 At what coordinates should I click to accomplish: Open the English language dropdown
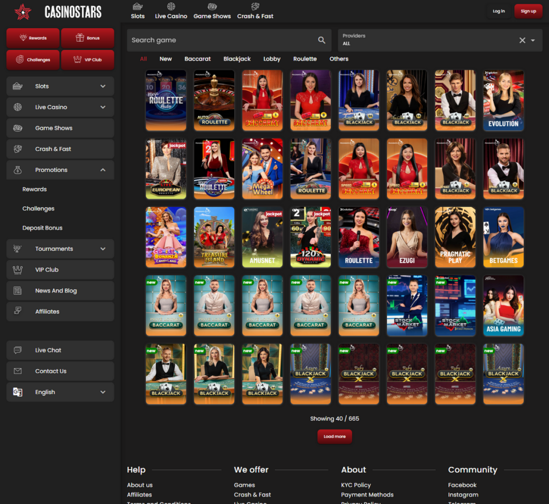(x=60, y=392)
